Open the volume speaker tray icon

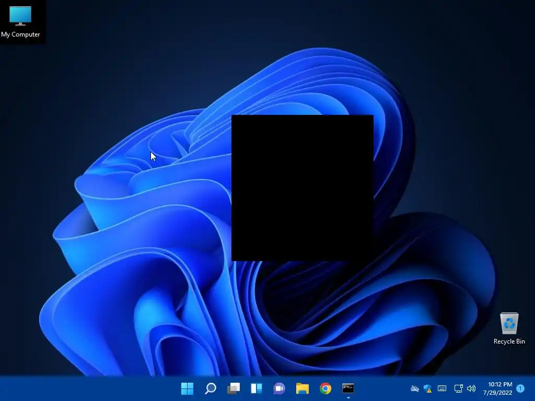click(471, 388)
